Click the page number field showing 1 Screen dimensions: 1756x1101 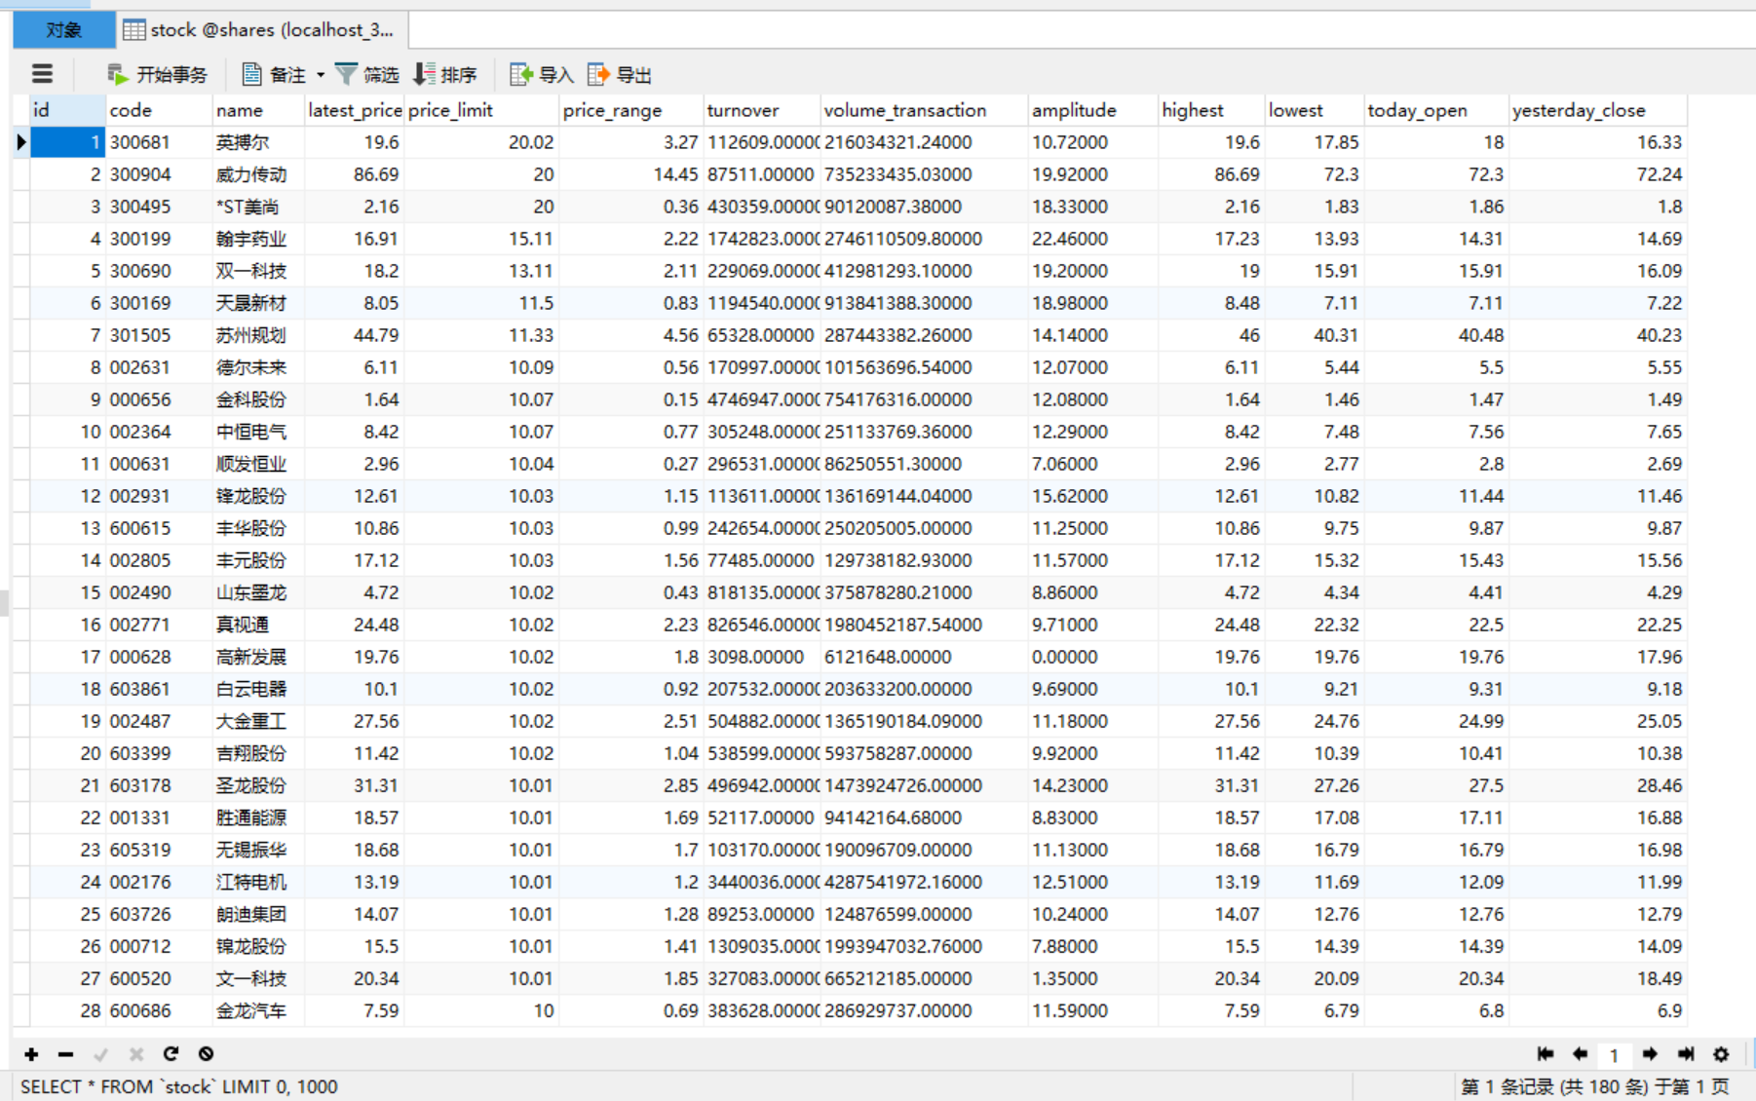[x=1615, y=1055]
